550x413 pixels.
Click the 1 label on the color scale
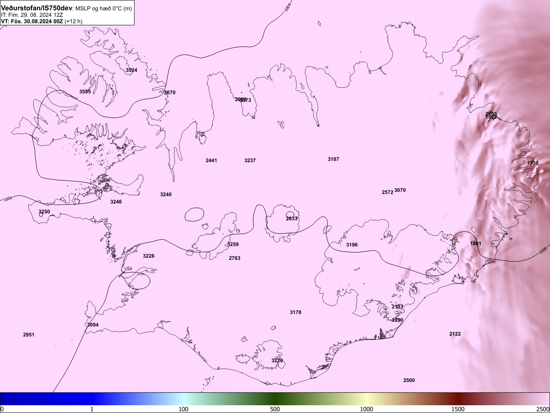[x=92, y=409]
